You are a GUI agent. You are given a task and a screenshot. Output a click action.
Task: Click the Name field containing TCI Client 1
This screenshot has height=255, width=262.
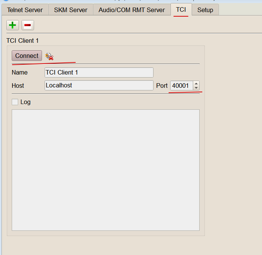99,72
